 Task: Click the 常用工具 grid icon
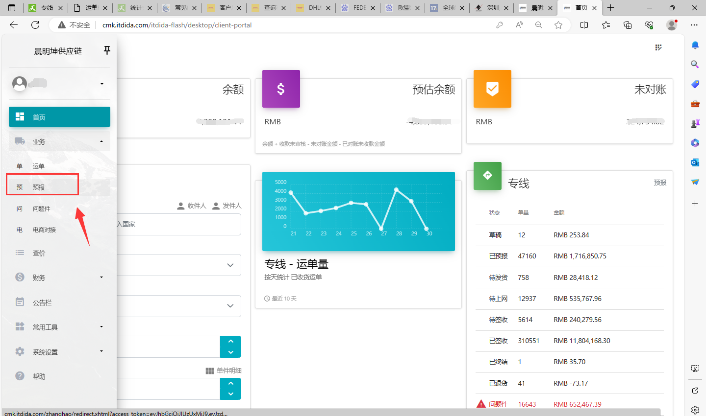coord(20,326)
